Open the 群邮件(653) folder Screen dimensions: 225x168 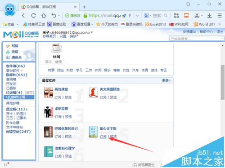pyautogui.click(x=17, y=75)
